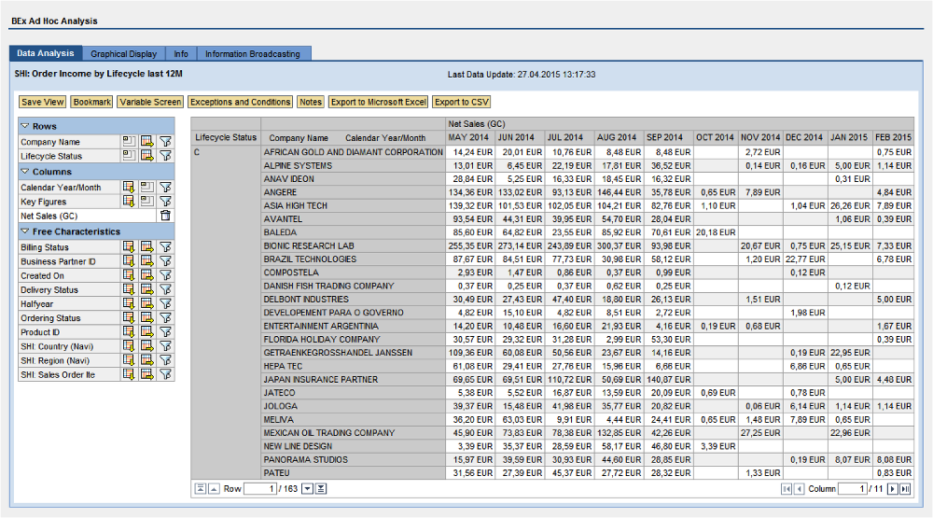Remove Net Sales (GC) using trash icon
This screenshot has width=933, height=518.
click(x=165, y=216)
